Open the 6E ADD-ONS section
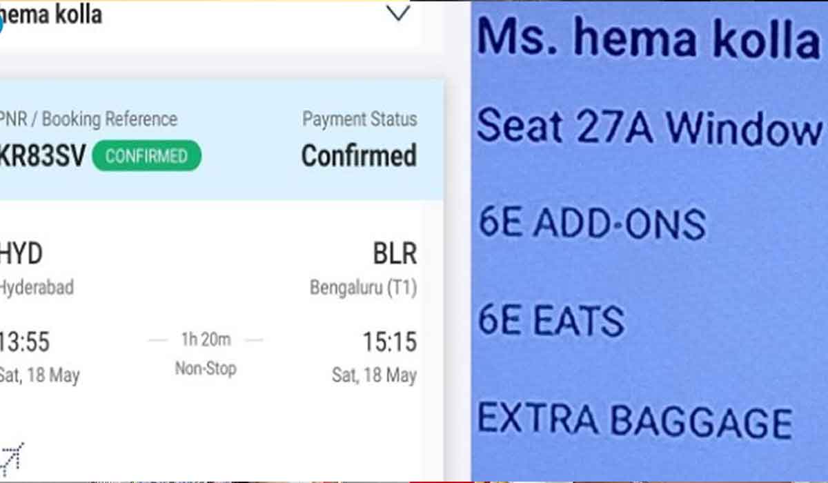This screenshot has width=828, height=483. pos(592,223)
